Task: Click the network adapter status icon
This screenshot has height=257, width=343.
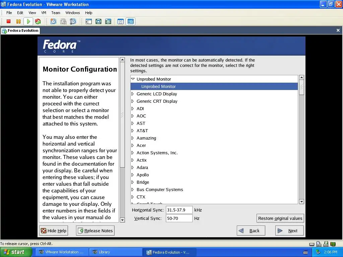Action: (333, 244)
